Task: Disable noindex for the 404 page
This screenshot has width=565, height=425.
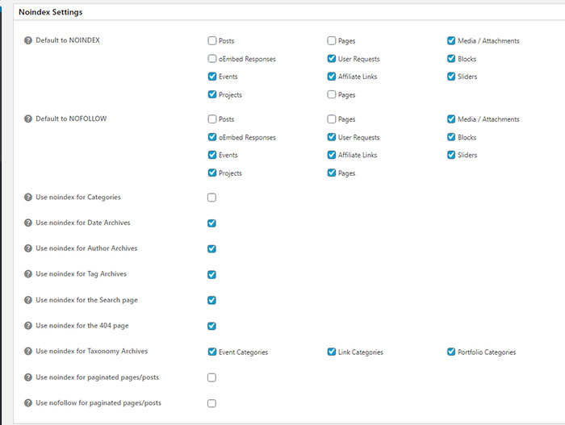Action: pyautogui.click(x=211, y=327)
